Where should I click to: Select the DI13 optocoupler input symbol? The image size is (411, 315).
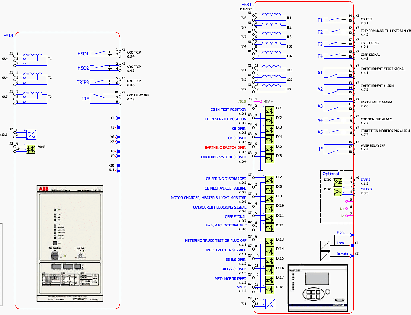pos(270,242)
